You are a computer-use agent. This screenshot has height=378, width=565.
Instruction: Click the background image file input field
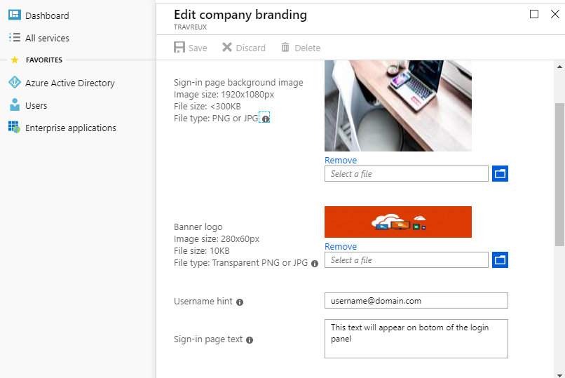click(406, 173)
